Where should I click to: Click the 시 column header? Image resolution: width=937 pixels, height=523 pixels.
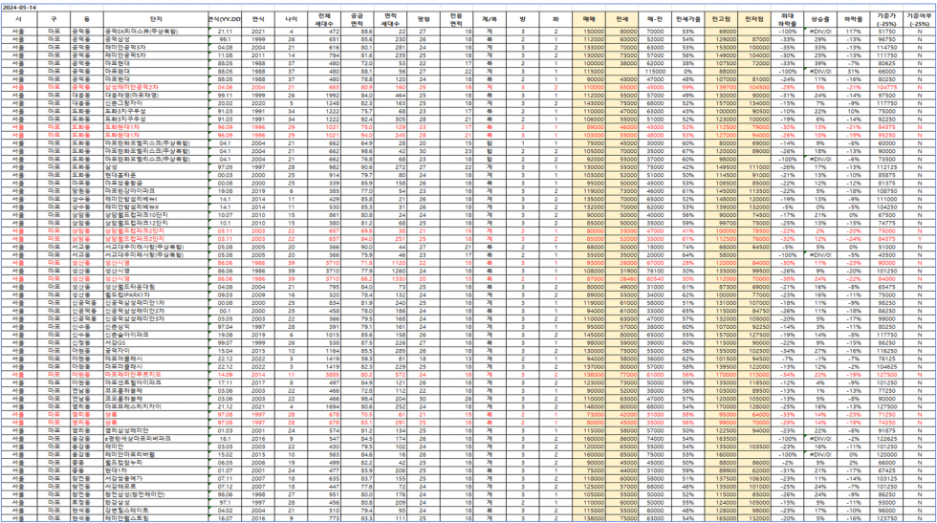coord(18,19)
